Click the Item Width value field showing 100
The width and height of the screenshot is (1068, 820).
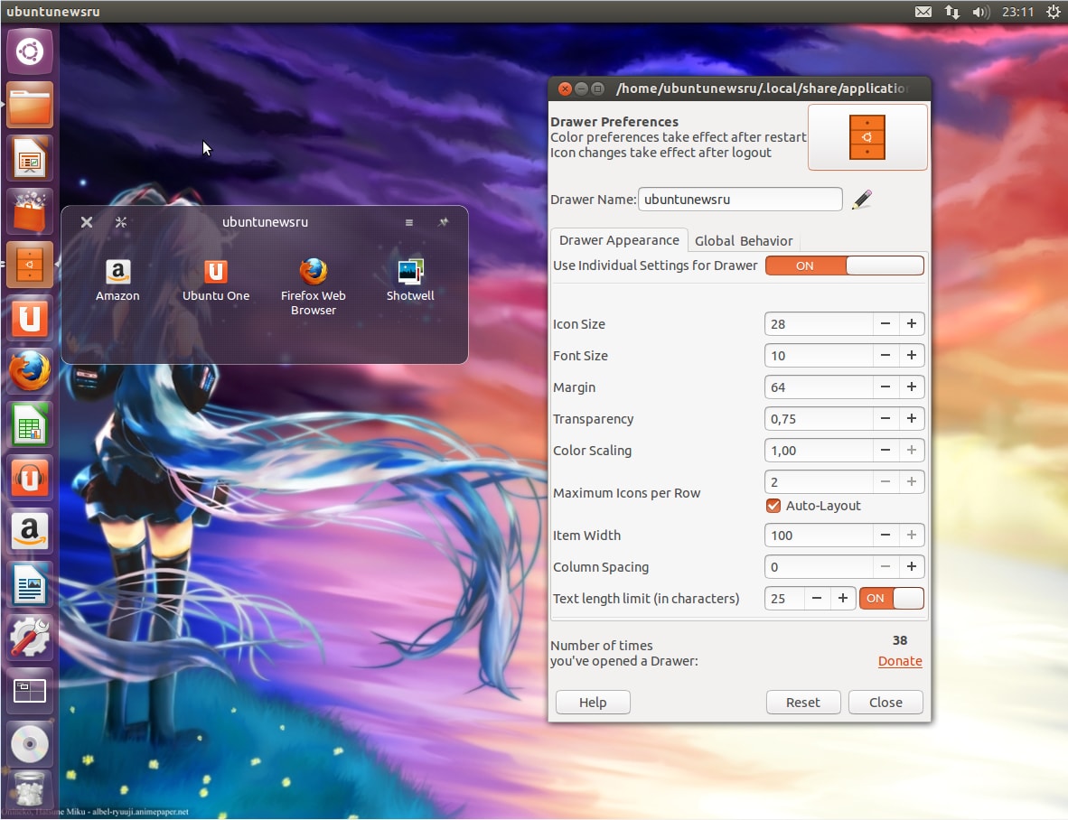(x=819, y=535)
